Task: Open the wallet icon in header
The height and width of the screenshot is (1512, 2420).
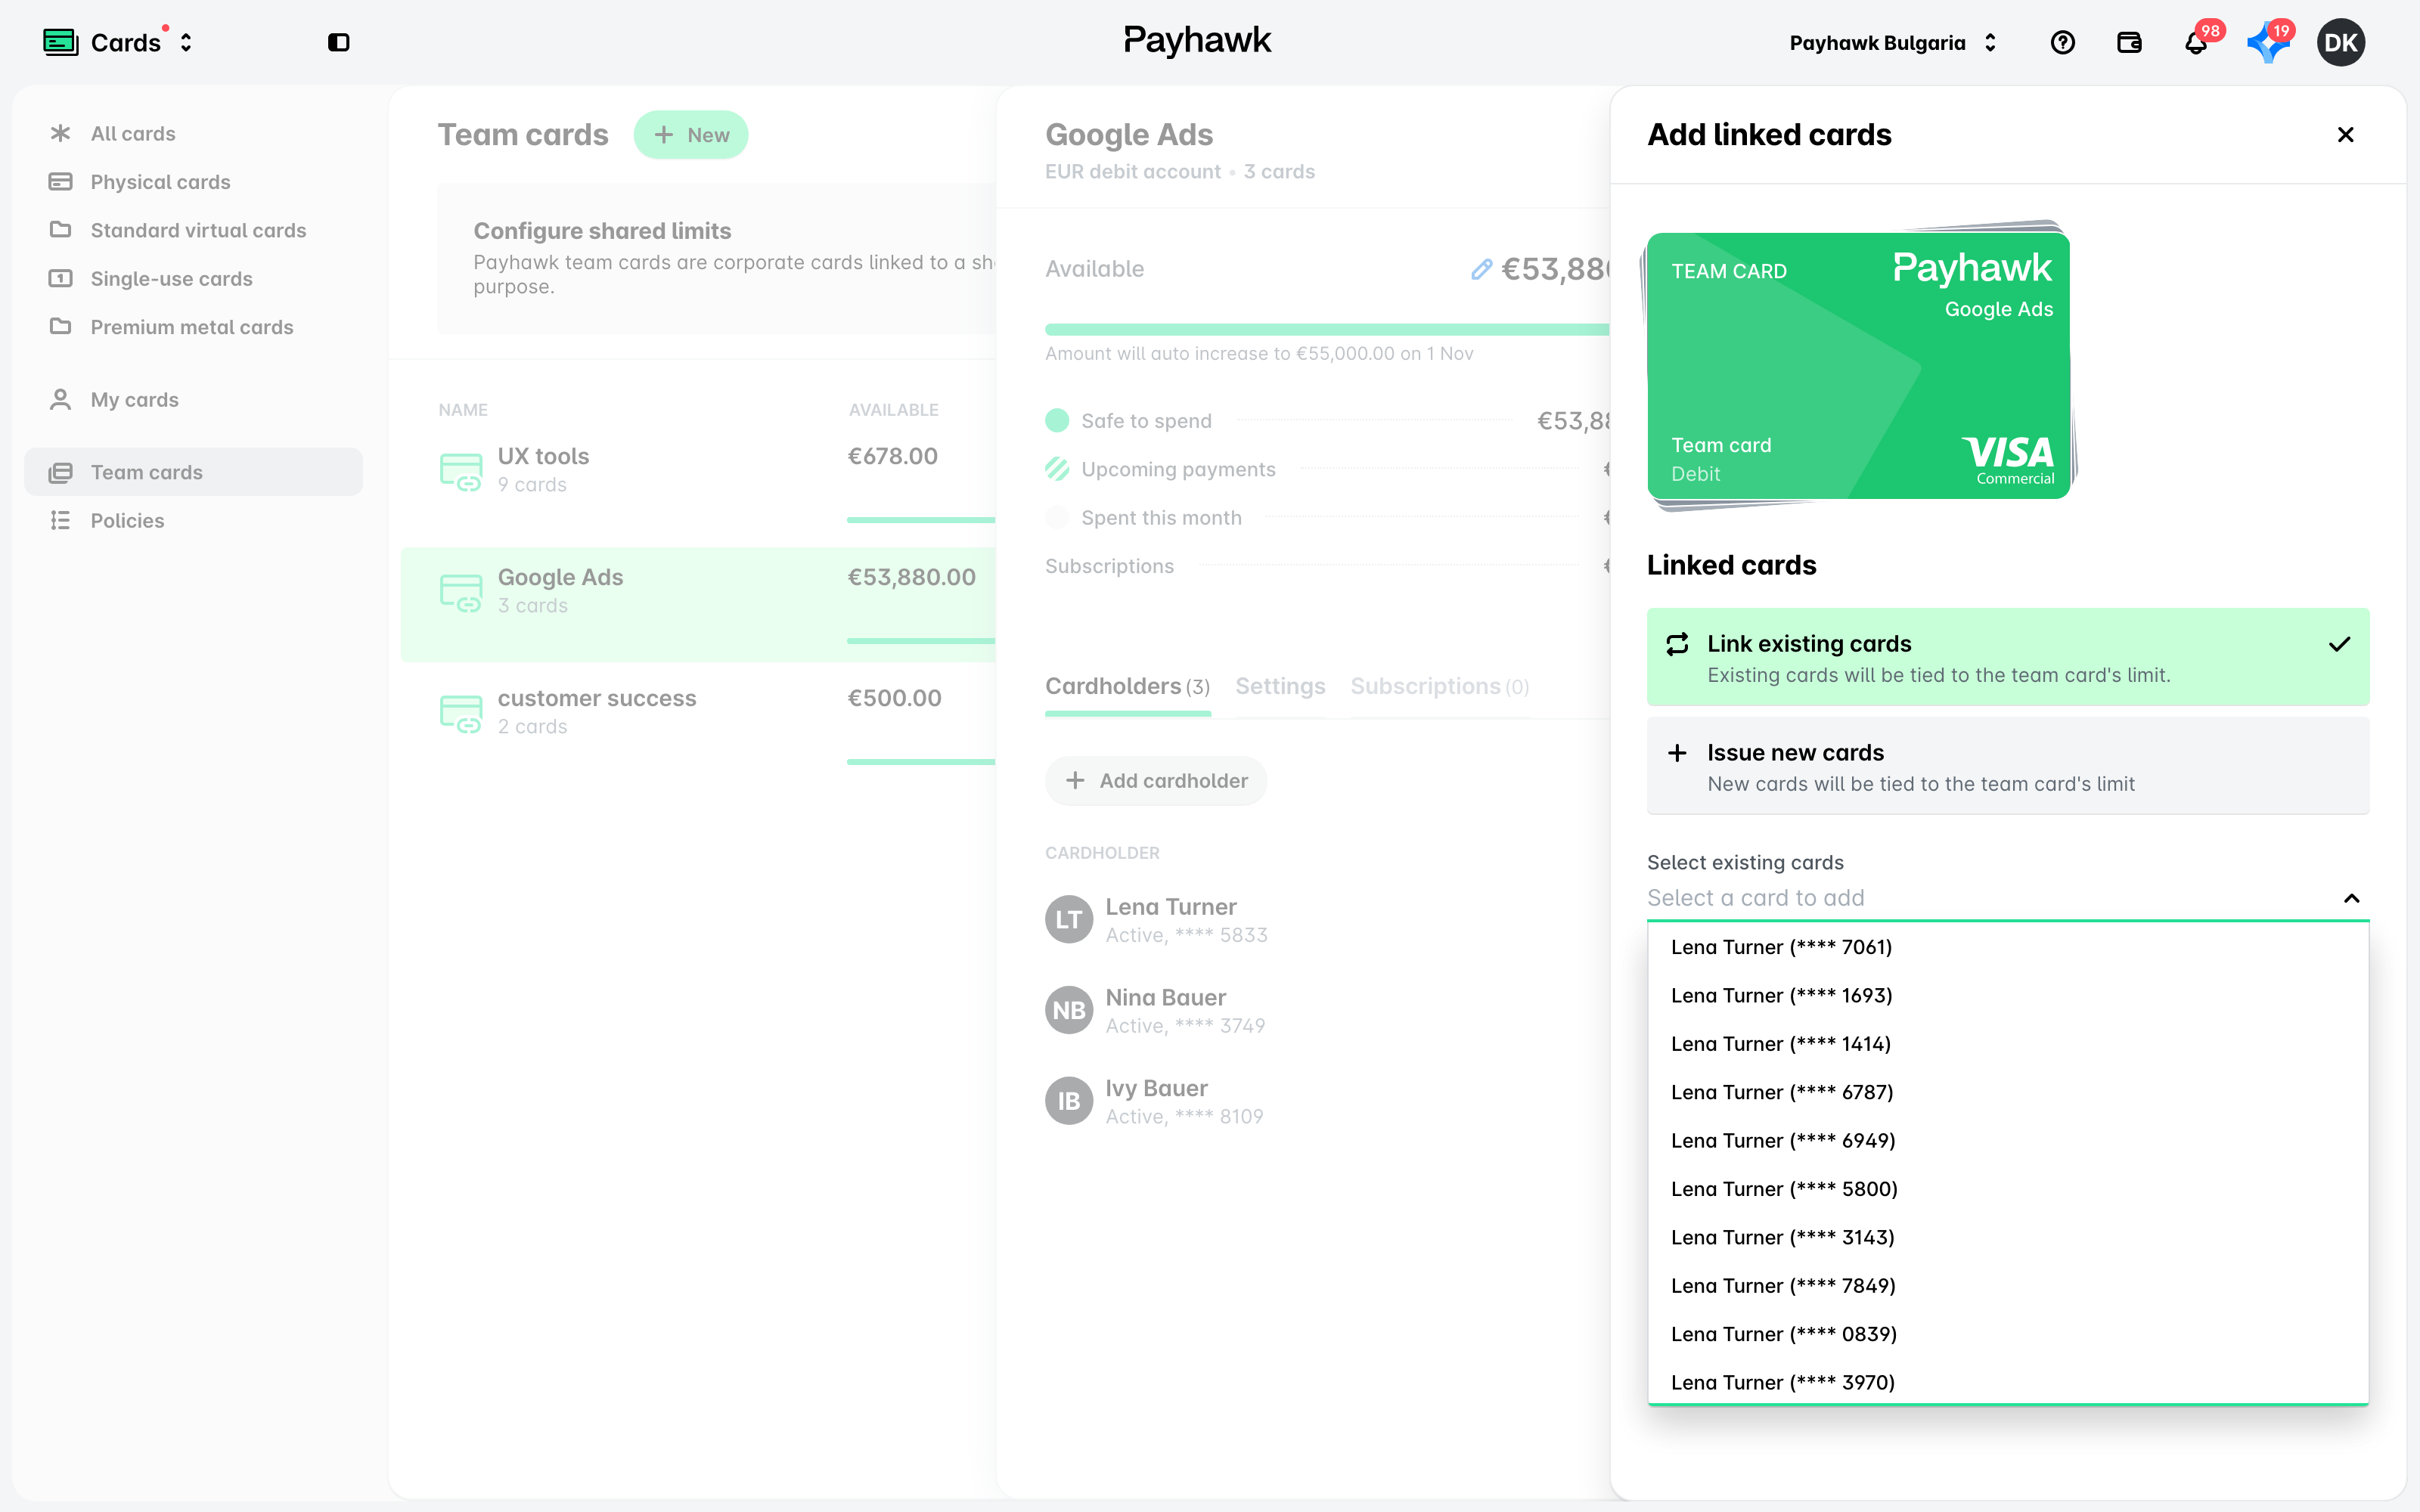Action: click(x=2129, y=42)
